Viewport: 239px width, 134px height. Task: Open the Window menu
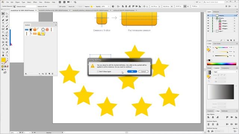(x=47, y=2)
